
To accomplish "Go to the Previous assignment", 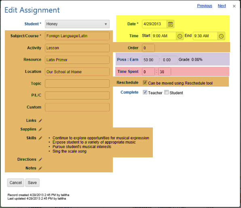I will [205, 6].
